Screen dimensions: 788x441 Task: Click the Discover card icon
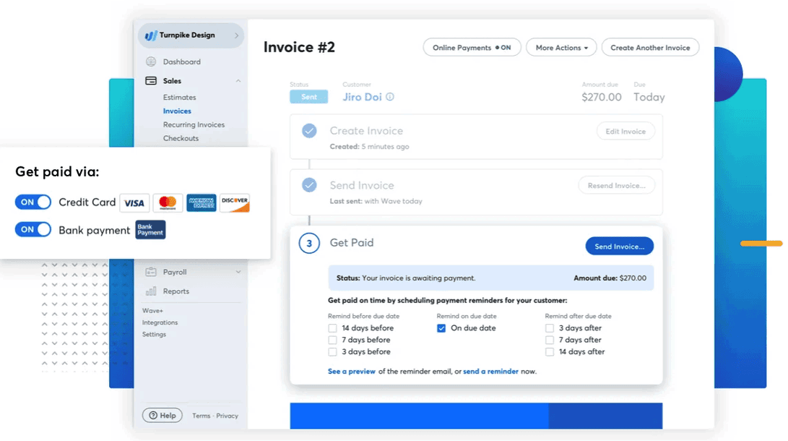[x=235, y=203]
